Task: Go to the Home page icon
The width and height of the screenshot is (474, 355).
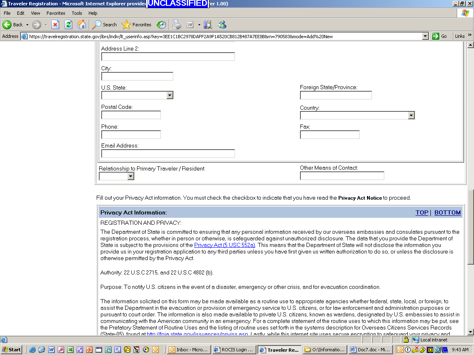Action: 81,25
